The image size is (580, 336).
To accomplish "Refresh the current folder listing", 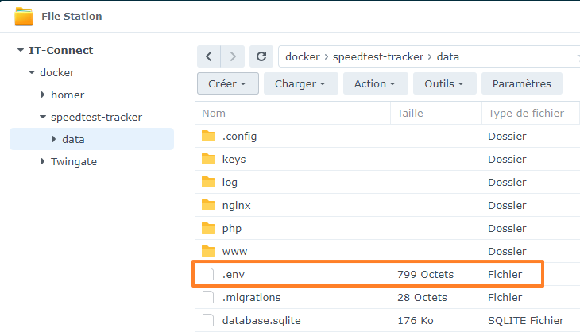I will coord(261,56).
